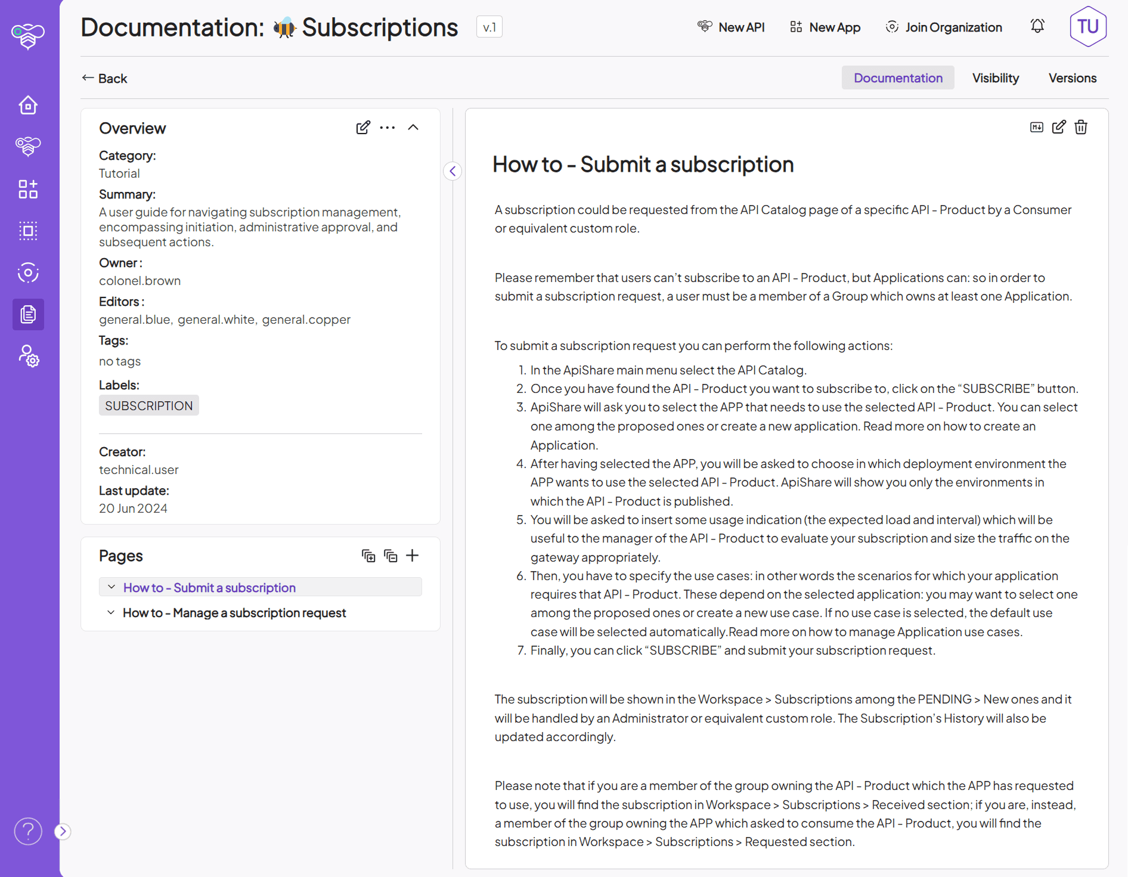Open the Home icon in the sidebar
This screenshot has height=877, width=1128.
coord(27,105)
